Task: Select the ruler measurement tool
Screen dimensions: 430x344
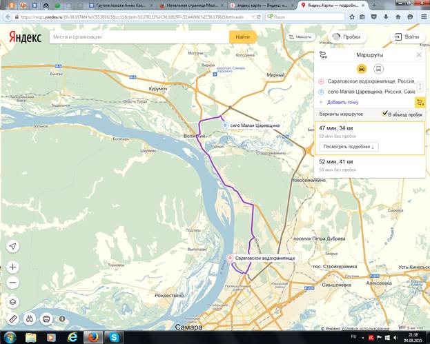Action: (x=12, y=318)
